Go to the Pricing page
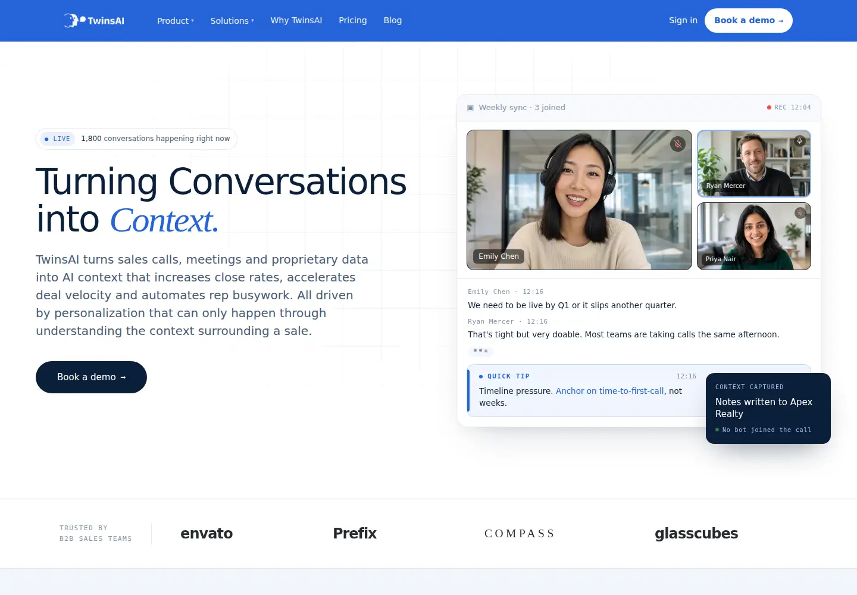 coord(353,20)
